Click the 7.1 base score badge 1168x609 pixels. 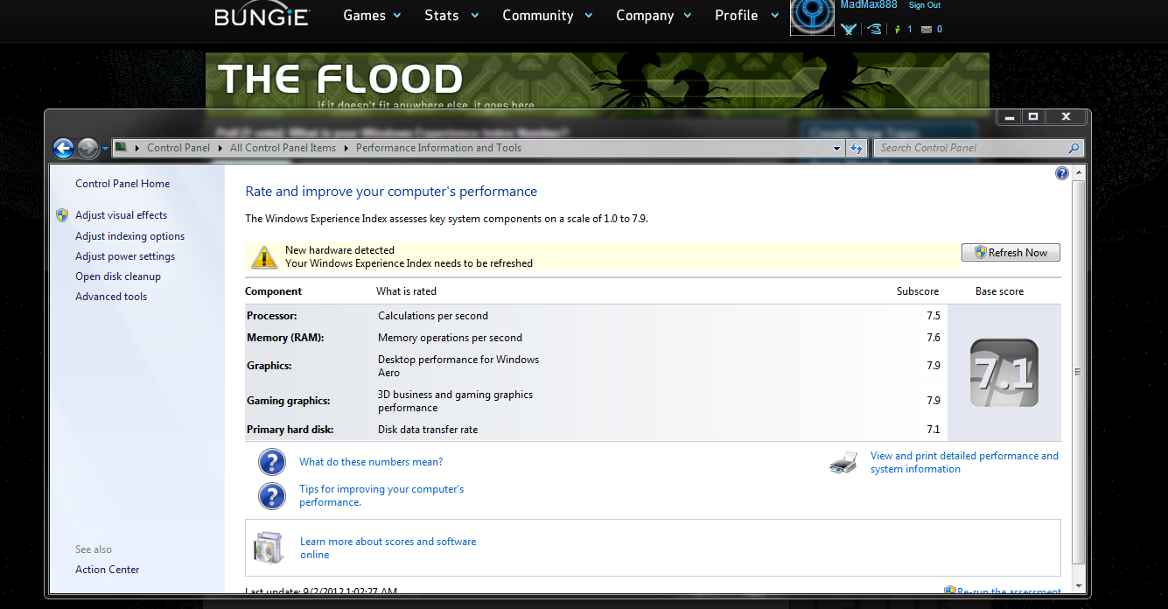pos(1004,373)
